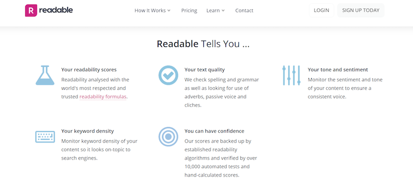Image resolution: width=413 pixels, height=189 pixels.
Task: Expand the How It Works chevron
Action: (x=169, y=10)
